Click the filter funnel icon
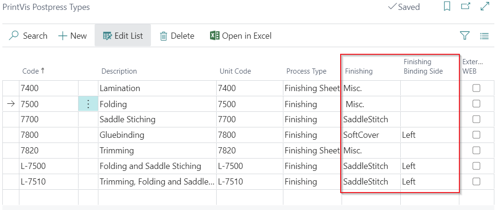Screen dimensions: 501x210 465,35
